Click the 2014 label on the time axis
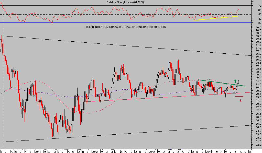This screenshot has width=262, height=153. [x=209, y=151]
